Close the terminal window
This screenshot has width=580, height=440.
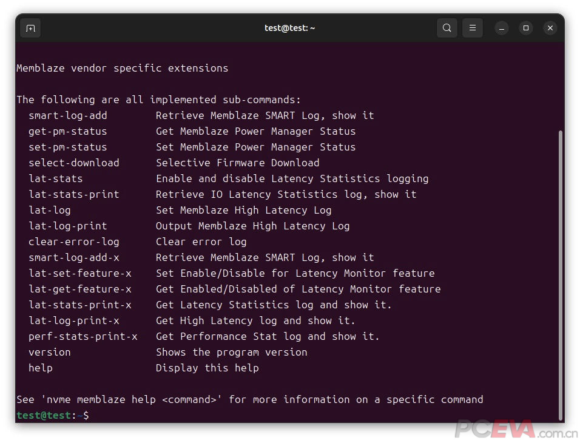(550, 28)
